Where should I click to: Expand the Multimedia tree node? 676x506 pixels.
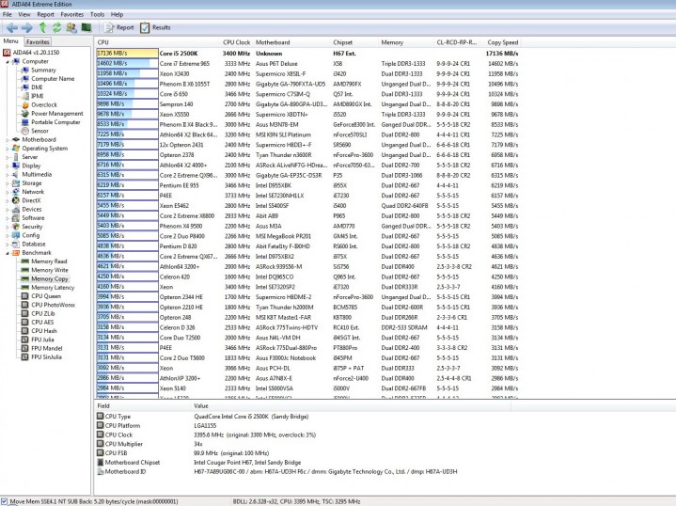tap(8, 175)
